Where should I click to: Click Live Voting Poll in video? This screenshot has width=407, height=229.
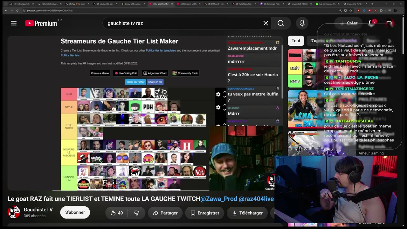point(126,73)
